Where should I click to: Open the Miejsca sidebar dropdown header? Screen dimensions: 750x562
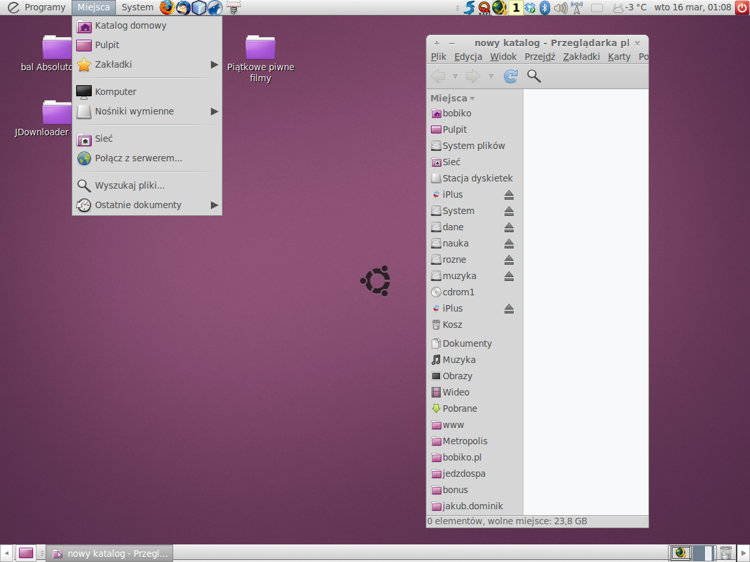[452, 98]
